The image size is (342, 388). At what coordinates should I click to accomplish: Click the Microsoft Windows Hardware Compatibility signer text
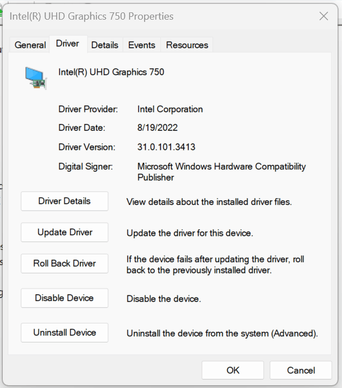coord(221,172)
